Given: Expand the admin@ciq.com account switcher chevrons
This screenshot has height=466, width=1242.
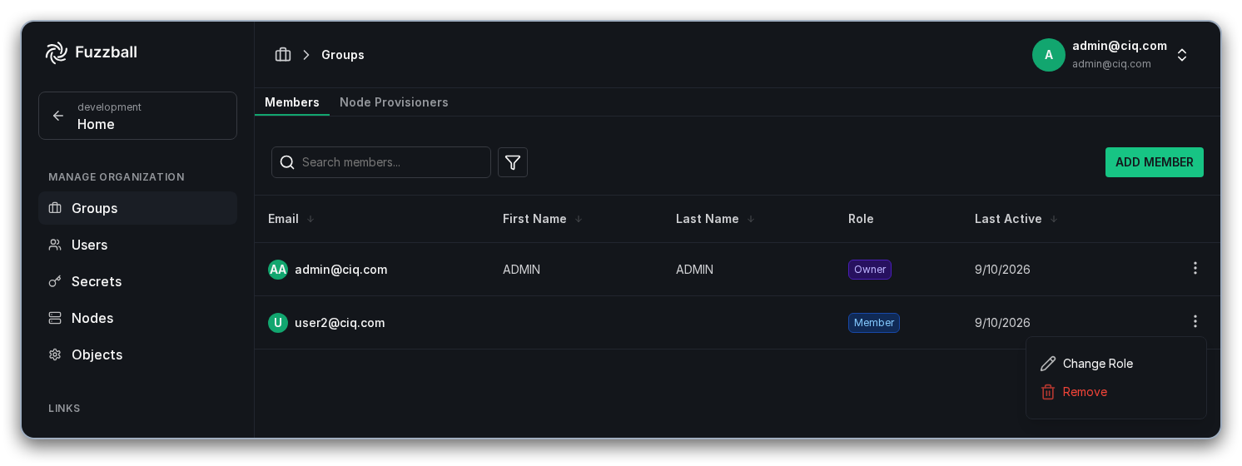Looking at the screenshot, I should [1182, 55].
